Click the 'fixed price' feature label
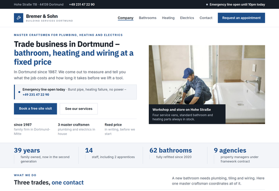This screenshot has height=191, width=279. (113, 125)
